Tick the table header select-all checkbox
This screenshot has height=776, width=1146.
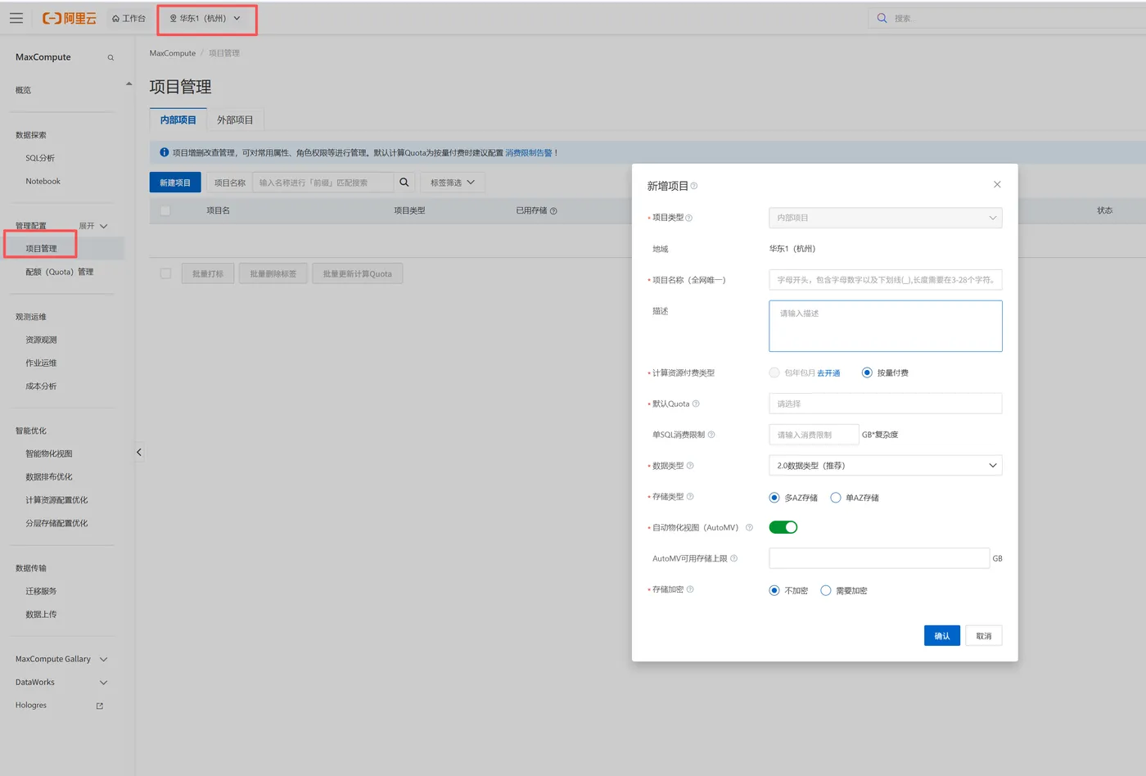click(x=165, y=211)
